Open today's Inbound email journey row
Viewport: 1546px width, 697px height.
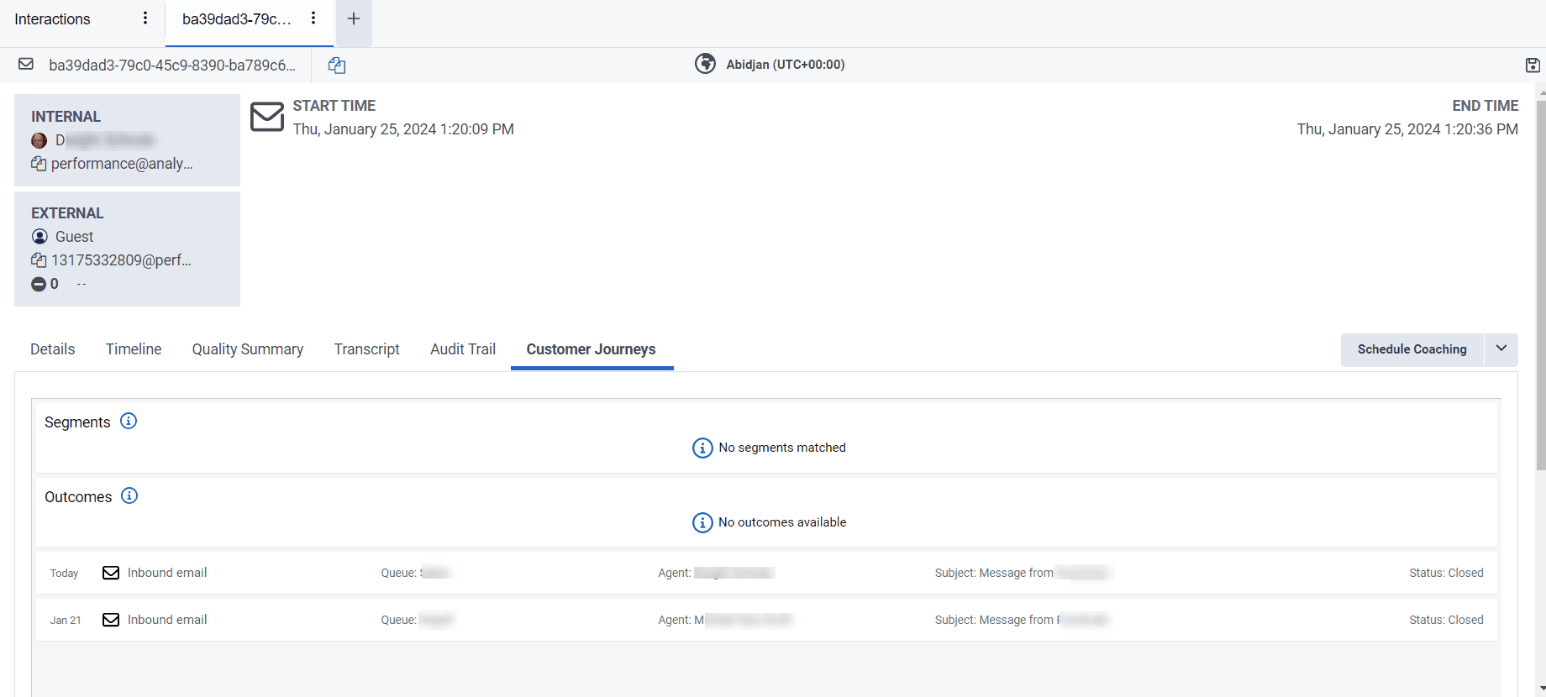[x=167, y=573]
